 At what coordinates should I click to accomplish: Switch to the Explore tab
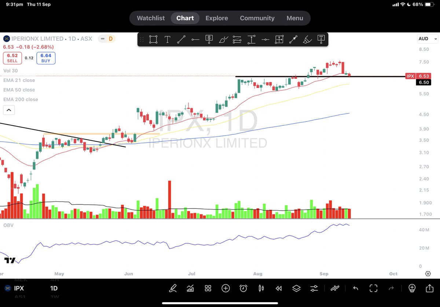(217, 18)
